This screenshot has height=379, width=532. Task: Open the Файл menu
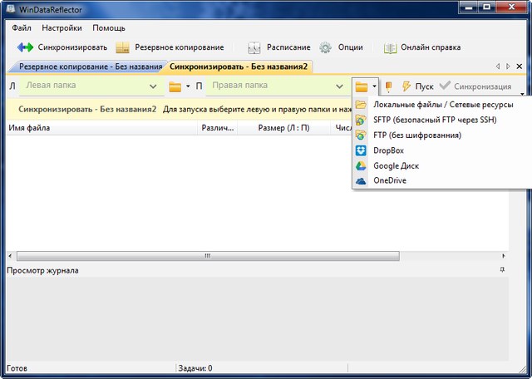[x=22, y=27]
